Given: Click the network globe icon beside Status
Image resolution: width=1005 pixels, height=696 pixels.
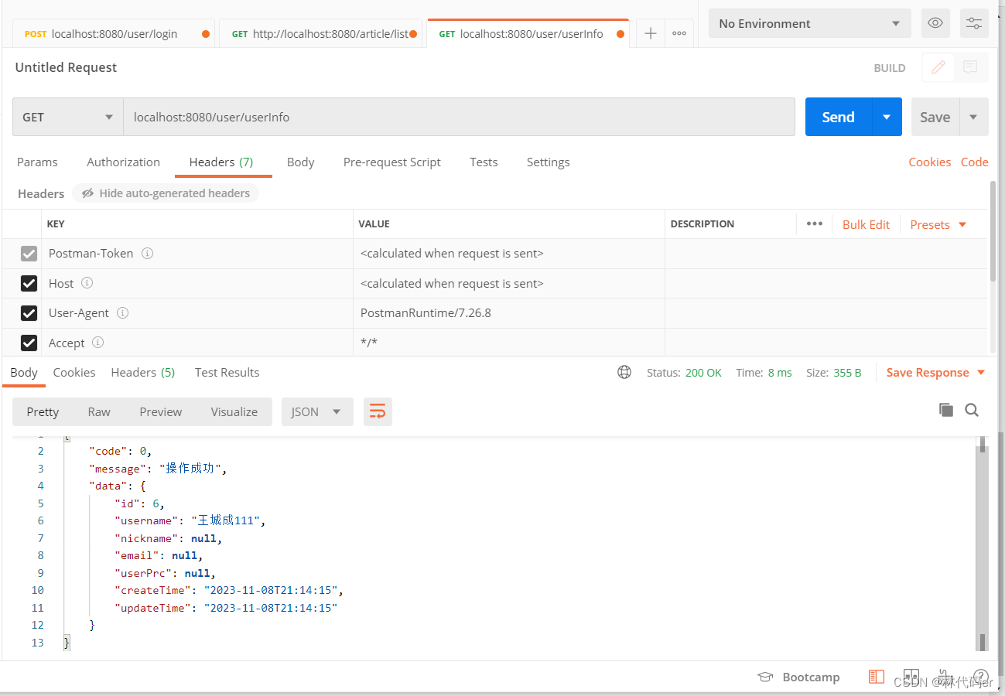Looking at the screenshot, I should [x=624, y=372].
